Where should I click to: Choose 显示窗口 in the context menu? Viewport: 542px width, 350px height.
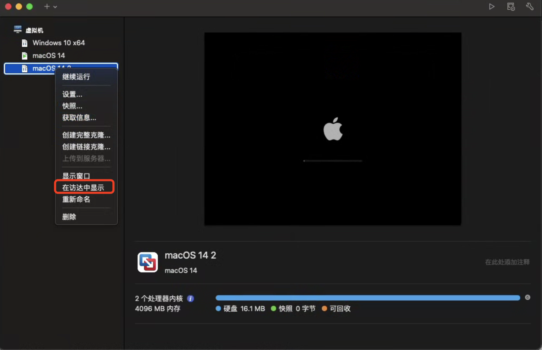76,176
